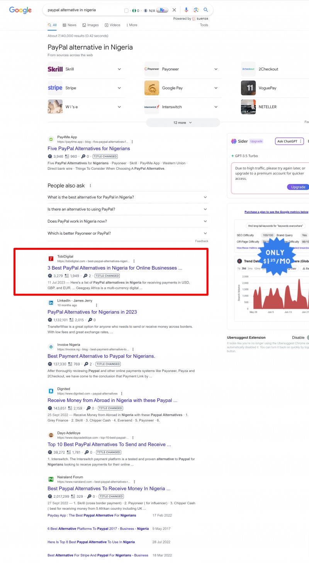Click the Nairaland Forum favicon
The height and width of the screenshot is (563, 309).
[51, 479]
